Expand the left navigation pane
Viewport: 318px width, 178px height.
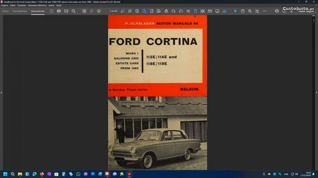pyautogui.click(x=1, y=92)
